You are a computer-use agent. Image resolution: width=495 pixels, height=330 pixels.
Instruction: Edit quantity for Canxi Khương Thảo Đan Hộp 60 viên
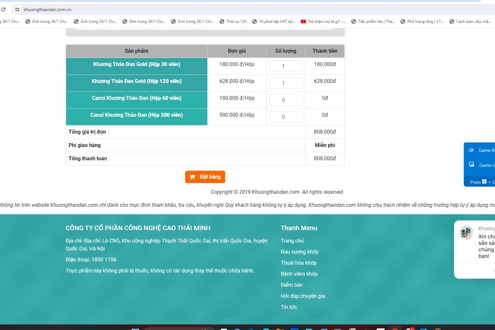286,100
